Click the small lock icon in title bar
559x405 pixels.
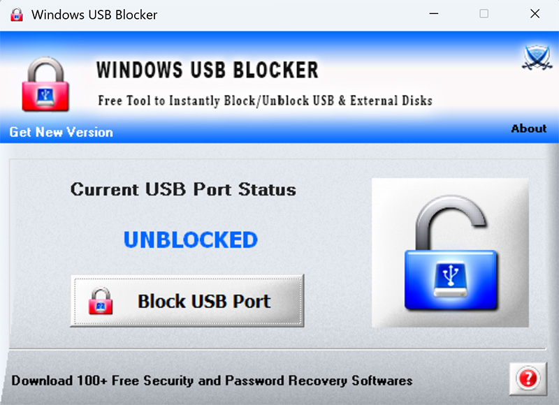16,15
